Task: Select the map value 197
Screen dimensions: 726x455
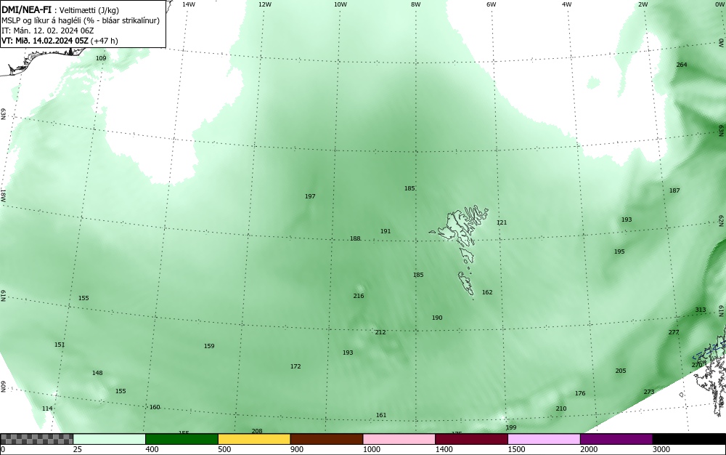Action: 310,196
